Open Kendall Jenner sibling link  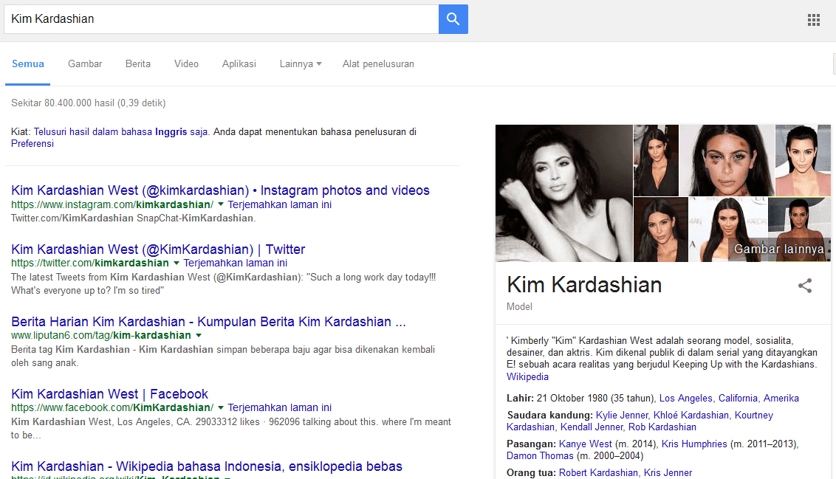[x=592, y=427]
